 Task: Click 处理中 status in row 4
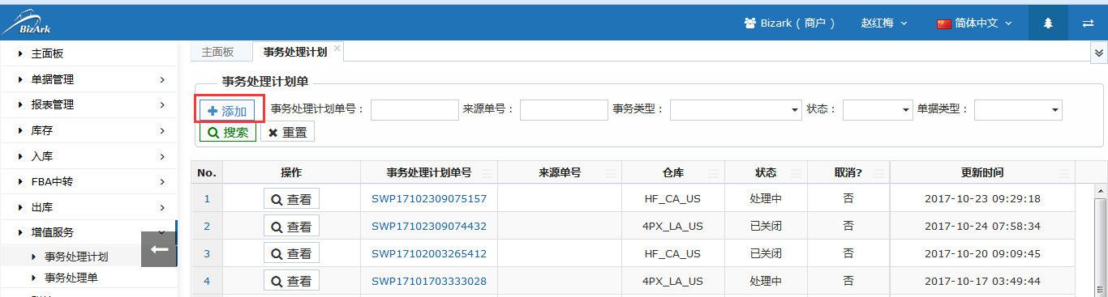[766, 281]
